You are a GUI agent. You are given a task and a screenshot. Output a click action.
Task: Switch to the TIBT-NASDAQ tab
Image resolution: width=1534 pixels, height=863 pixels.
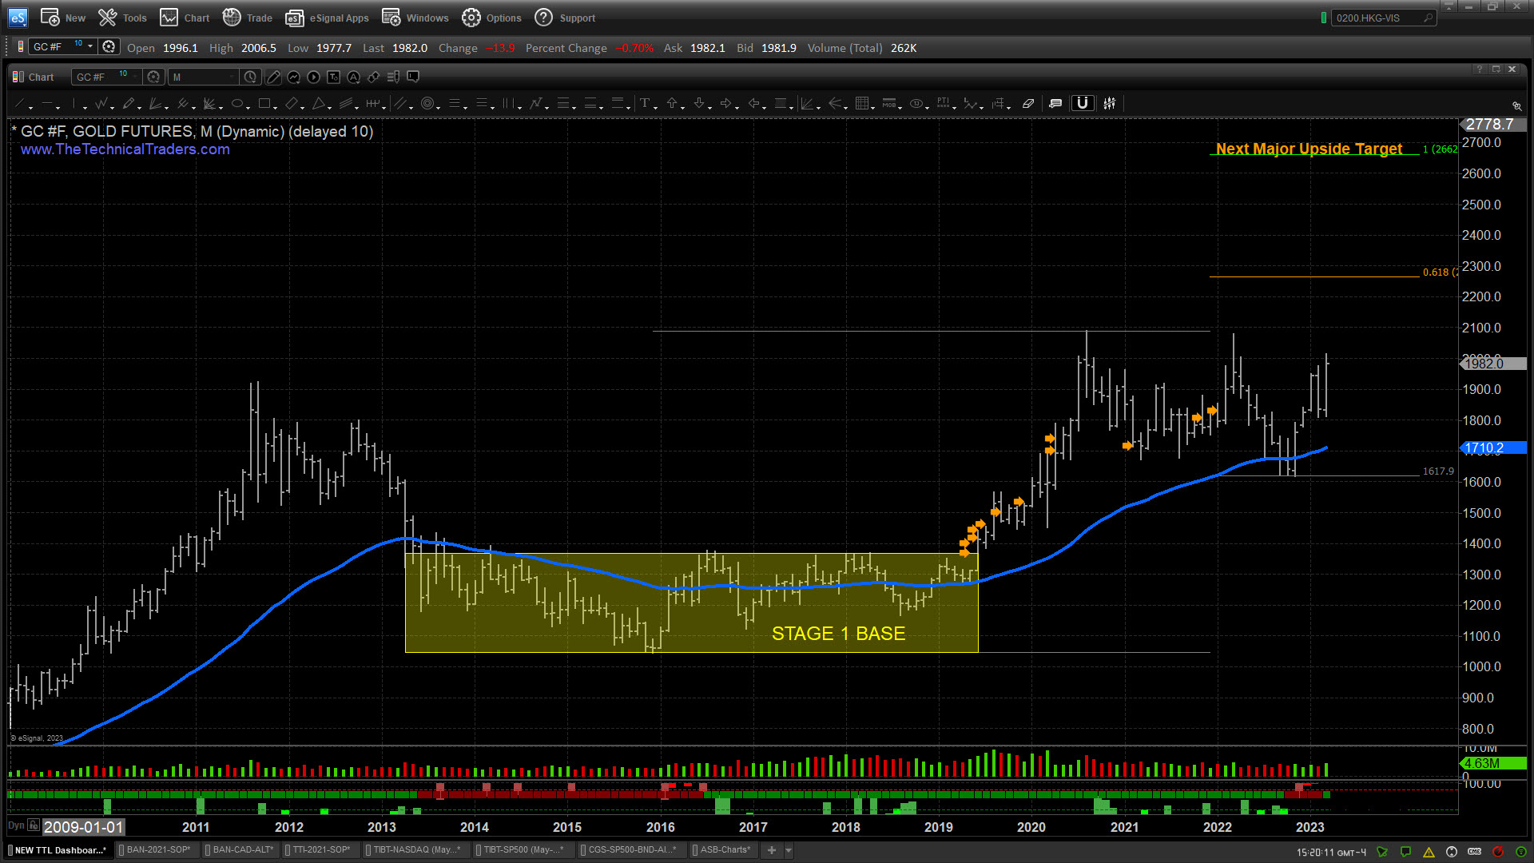pos(414,849)
